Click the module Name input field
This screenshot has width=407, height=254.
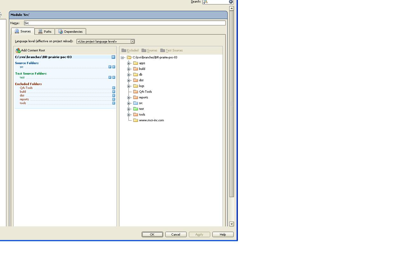tap(125, 23)
